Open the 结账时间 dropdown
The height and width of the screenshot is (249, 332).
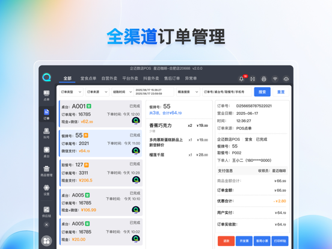122,92
